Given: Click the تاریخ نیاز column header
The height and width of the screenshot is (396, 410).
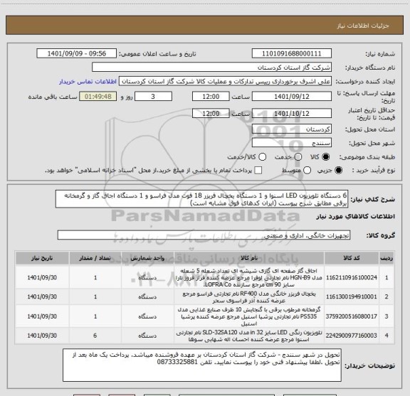Looking at the screenshot, I should click(x=42, y=258).
